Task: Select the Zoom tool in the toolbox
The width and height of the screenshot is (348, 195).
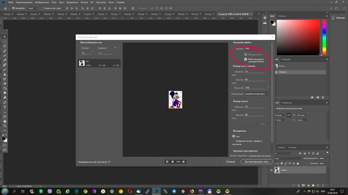Action: 5,126
